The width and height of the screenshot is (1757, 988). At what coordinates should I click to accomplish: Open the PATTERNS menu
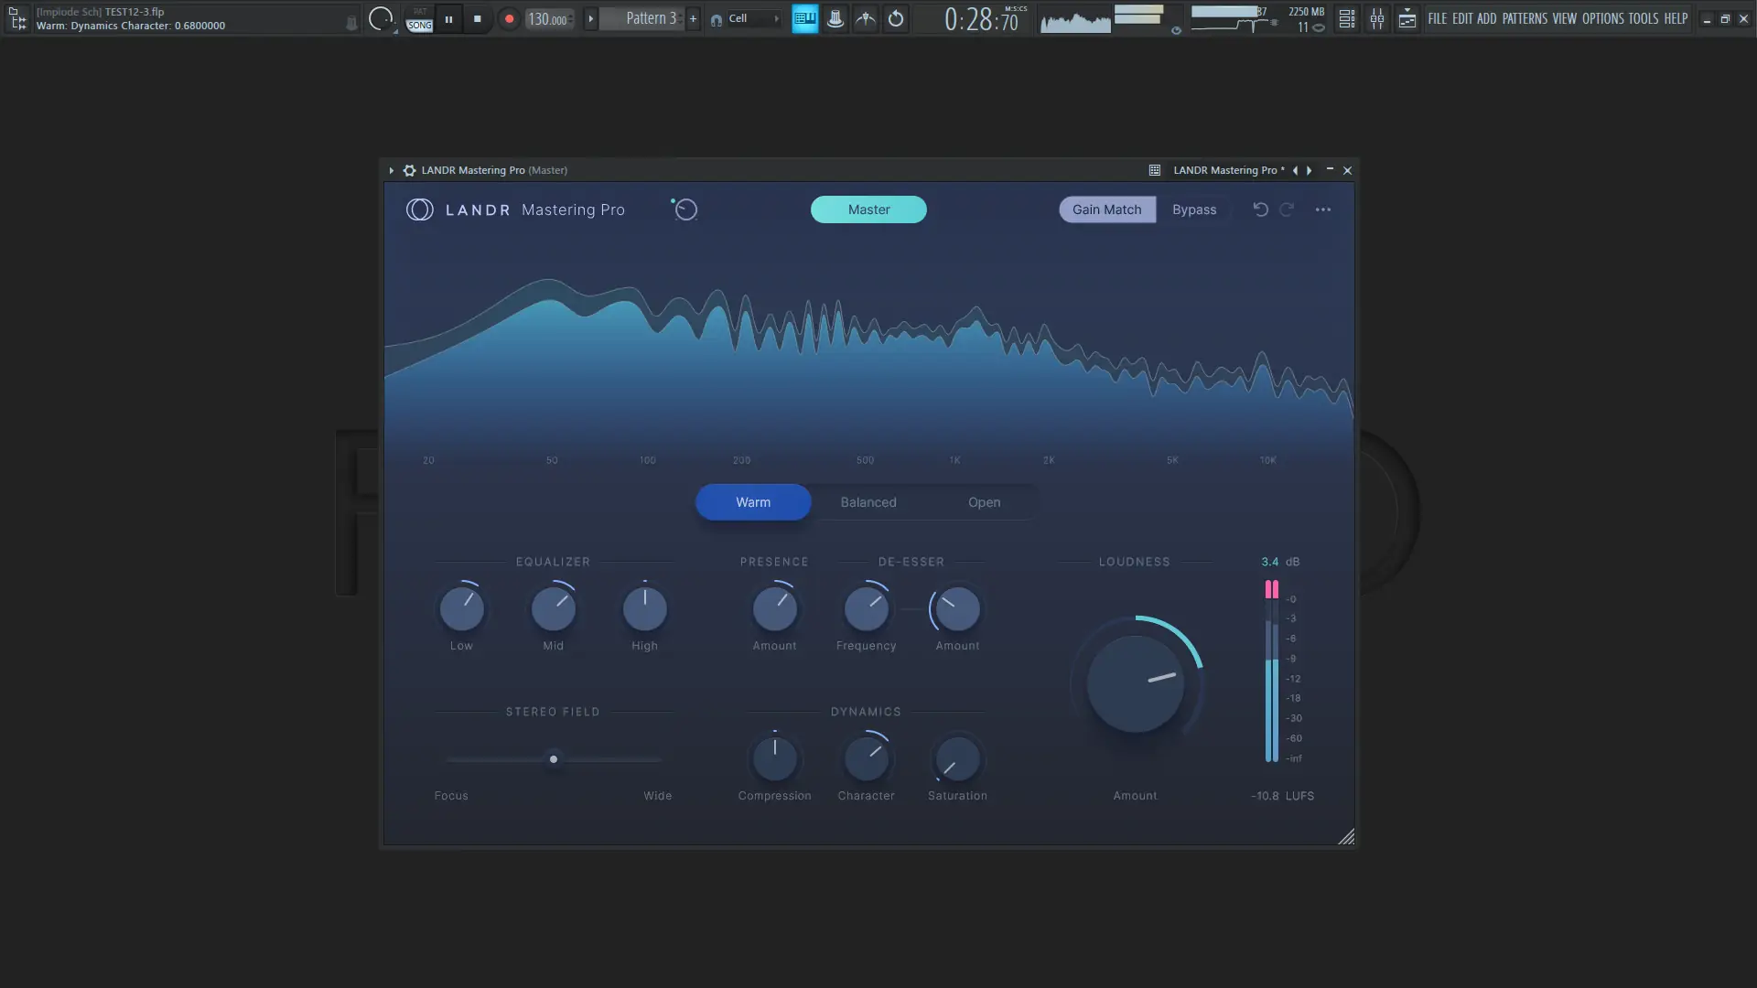(x=1524, y=18)
